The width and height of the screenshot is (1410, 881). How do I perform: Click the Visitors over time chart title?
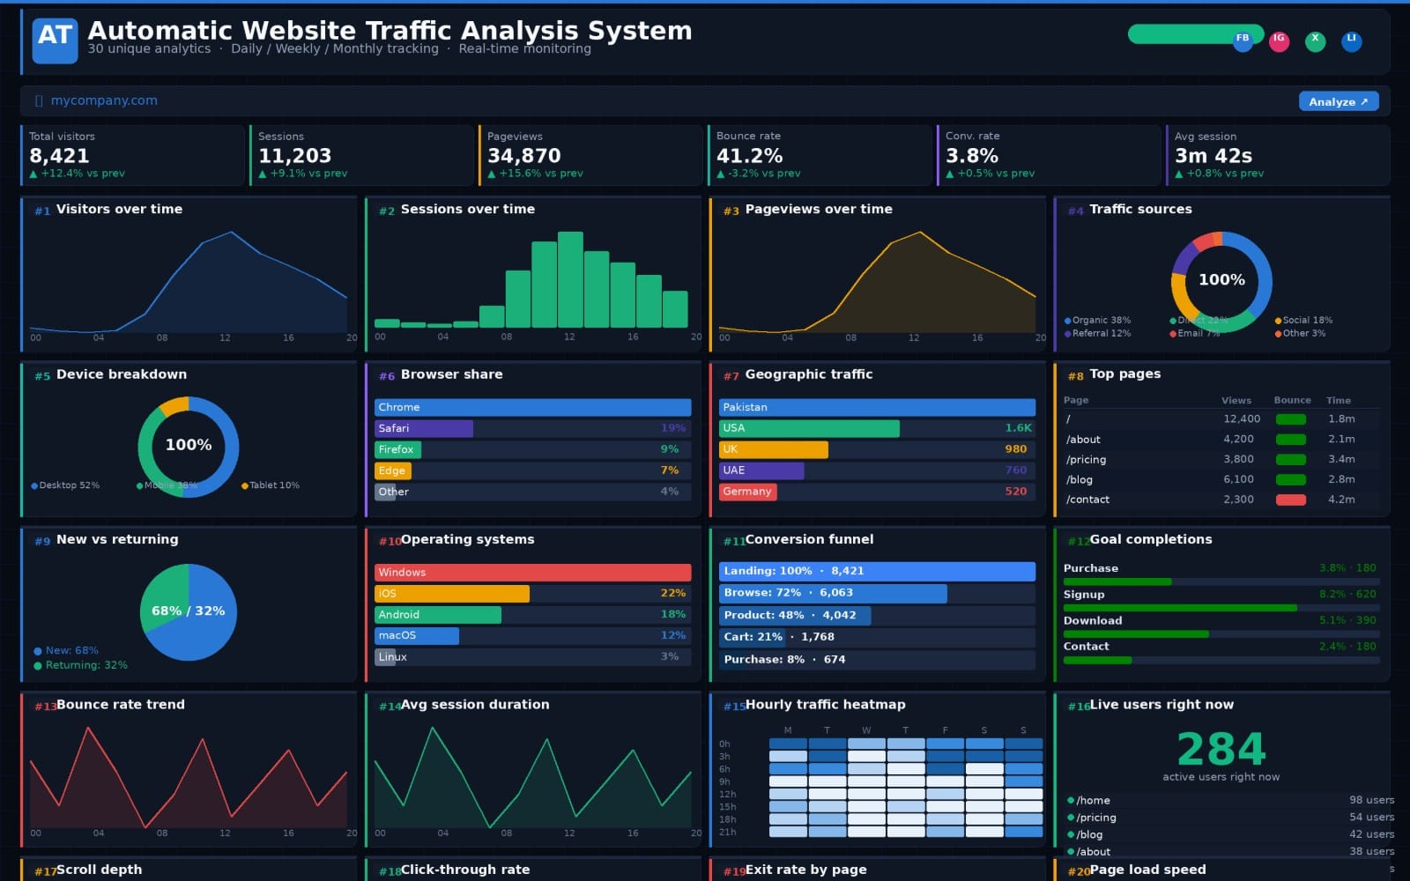coord(119,209)
